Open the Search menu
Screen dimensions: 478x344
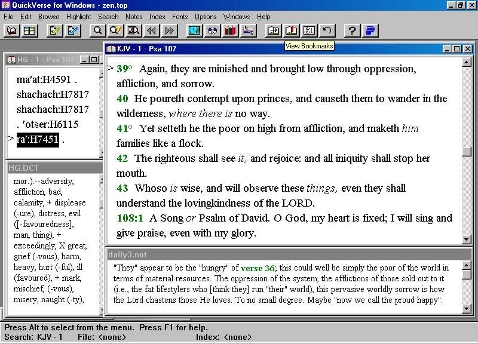pos(108,17)
